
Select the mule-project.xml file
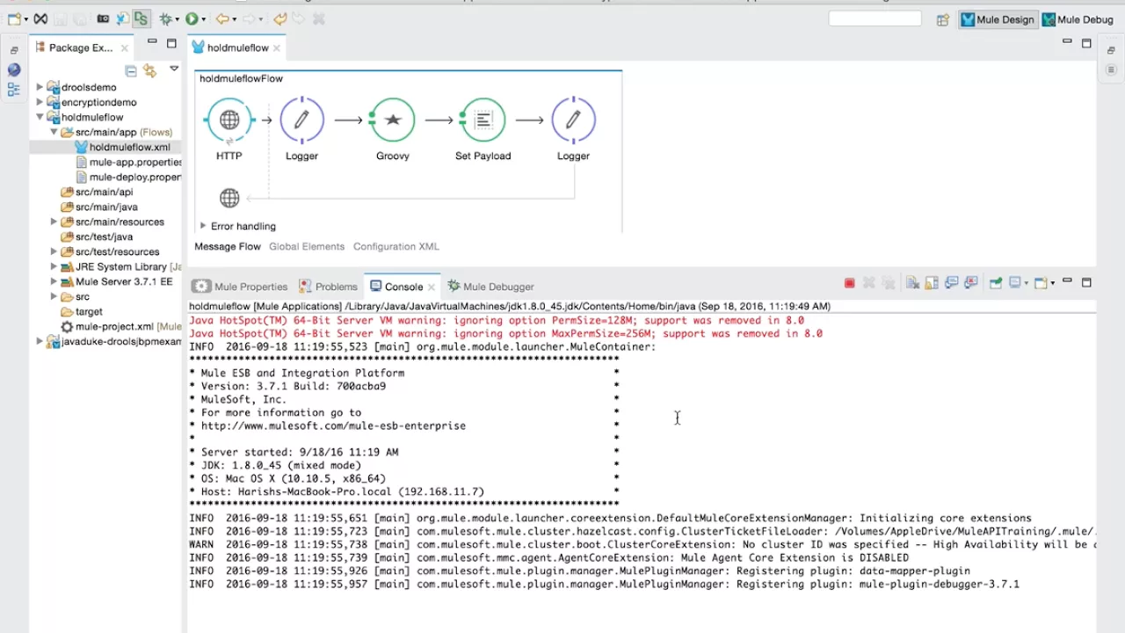[107, 326]
